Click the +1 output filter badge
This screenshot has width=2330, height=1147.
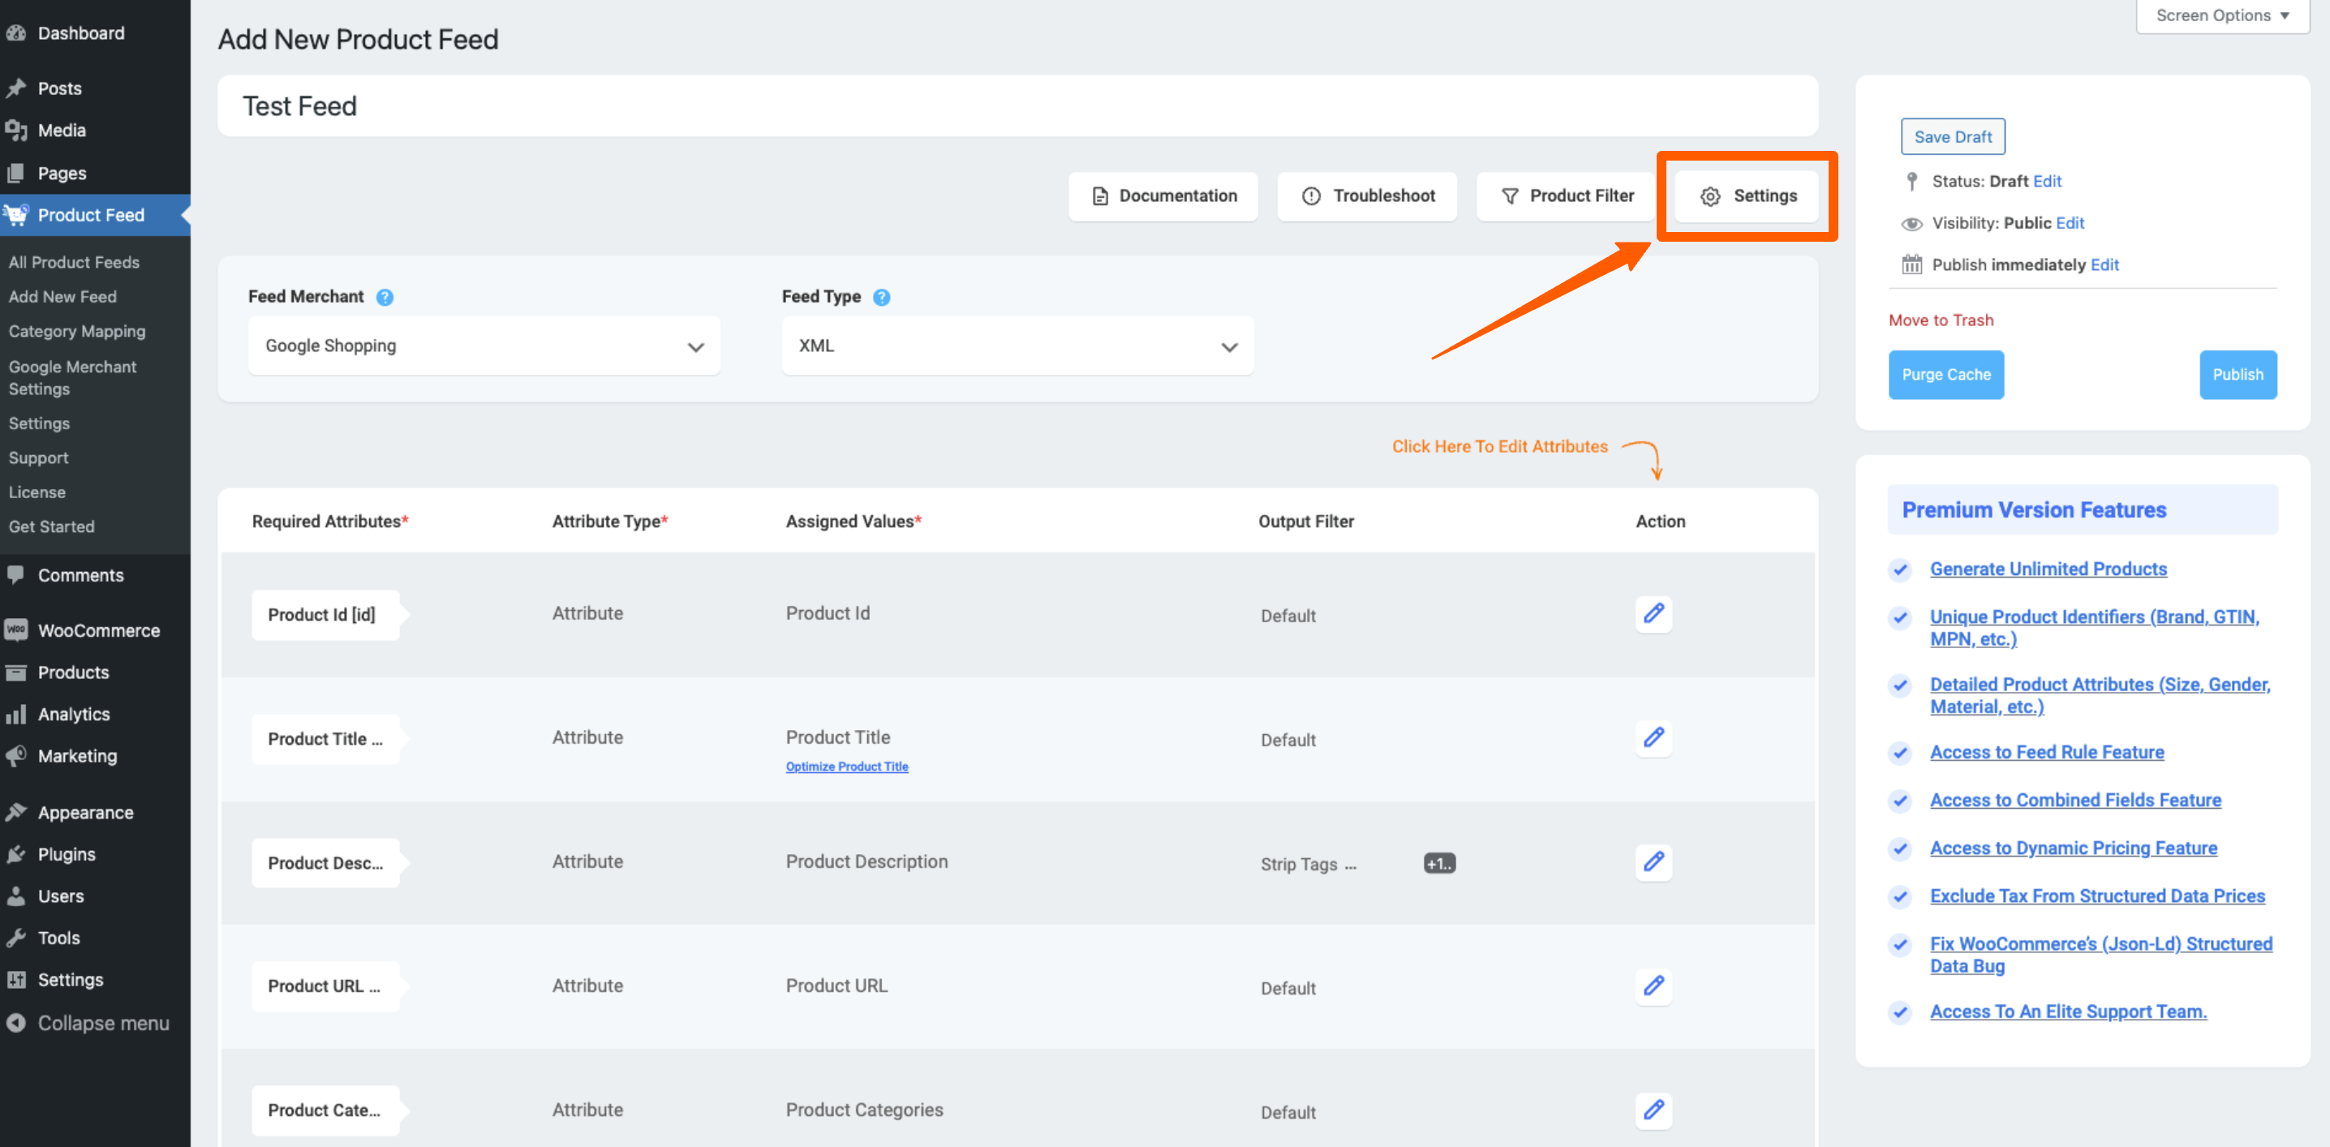tap(1439, 863)
